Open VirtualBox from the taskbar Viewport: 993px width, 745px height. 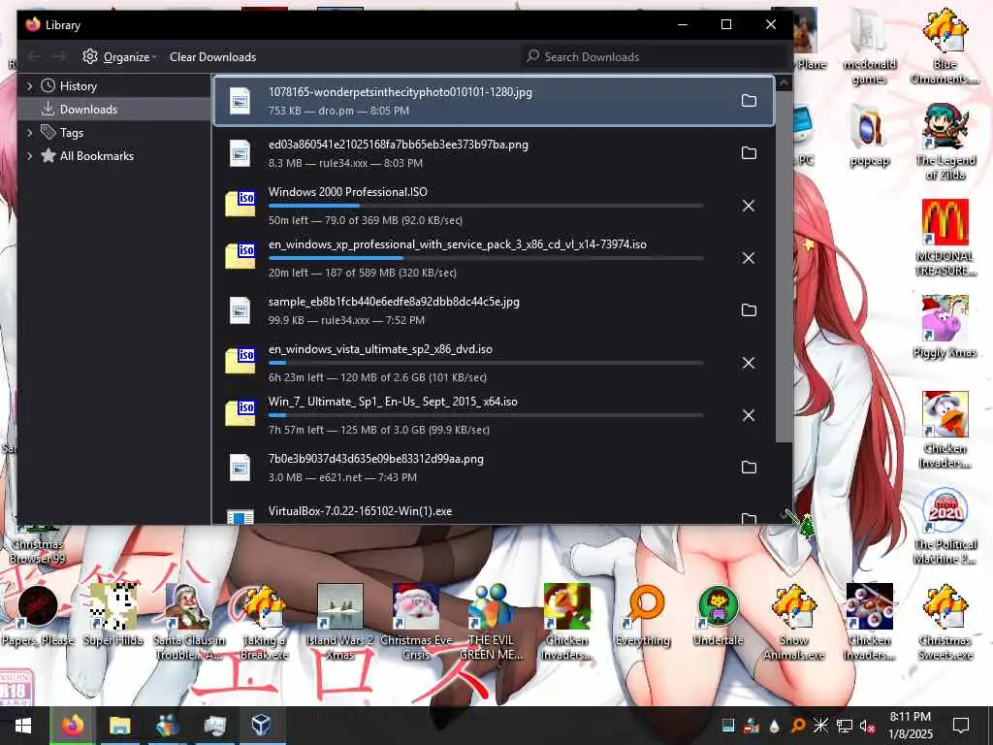[262, 726]
